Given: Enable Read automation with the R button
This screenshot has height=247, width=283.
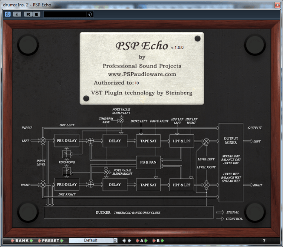Looking at the screenshot, I should click(28, 14).
